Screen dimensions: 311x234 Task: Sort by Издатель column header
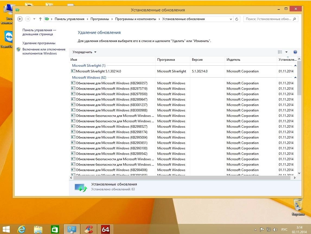tap(251, 59)
